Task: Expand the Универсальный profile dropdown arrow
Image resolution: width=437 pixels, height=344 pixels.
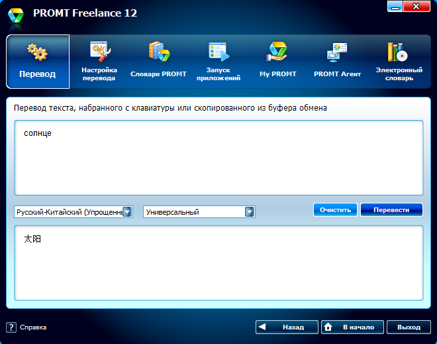Action: pyautogui.click(x=250, y=212)
